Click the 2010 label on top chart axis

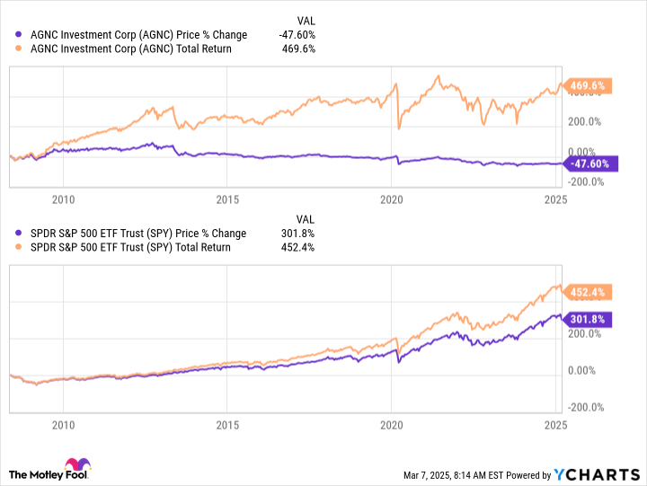click(x=63, y=198)
